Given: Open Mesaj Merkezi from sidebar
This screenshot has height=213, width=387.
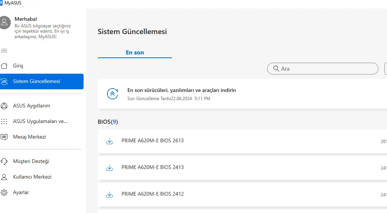Looking at the screenshot, I should click(42, 137).
